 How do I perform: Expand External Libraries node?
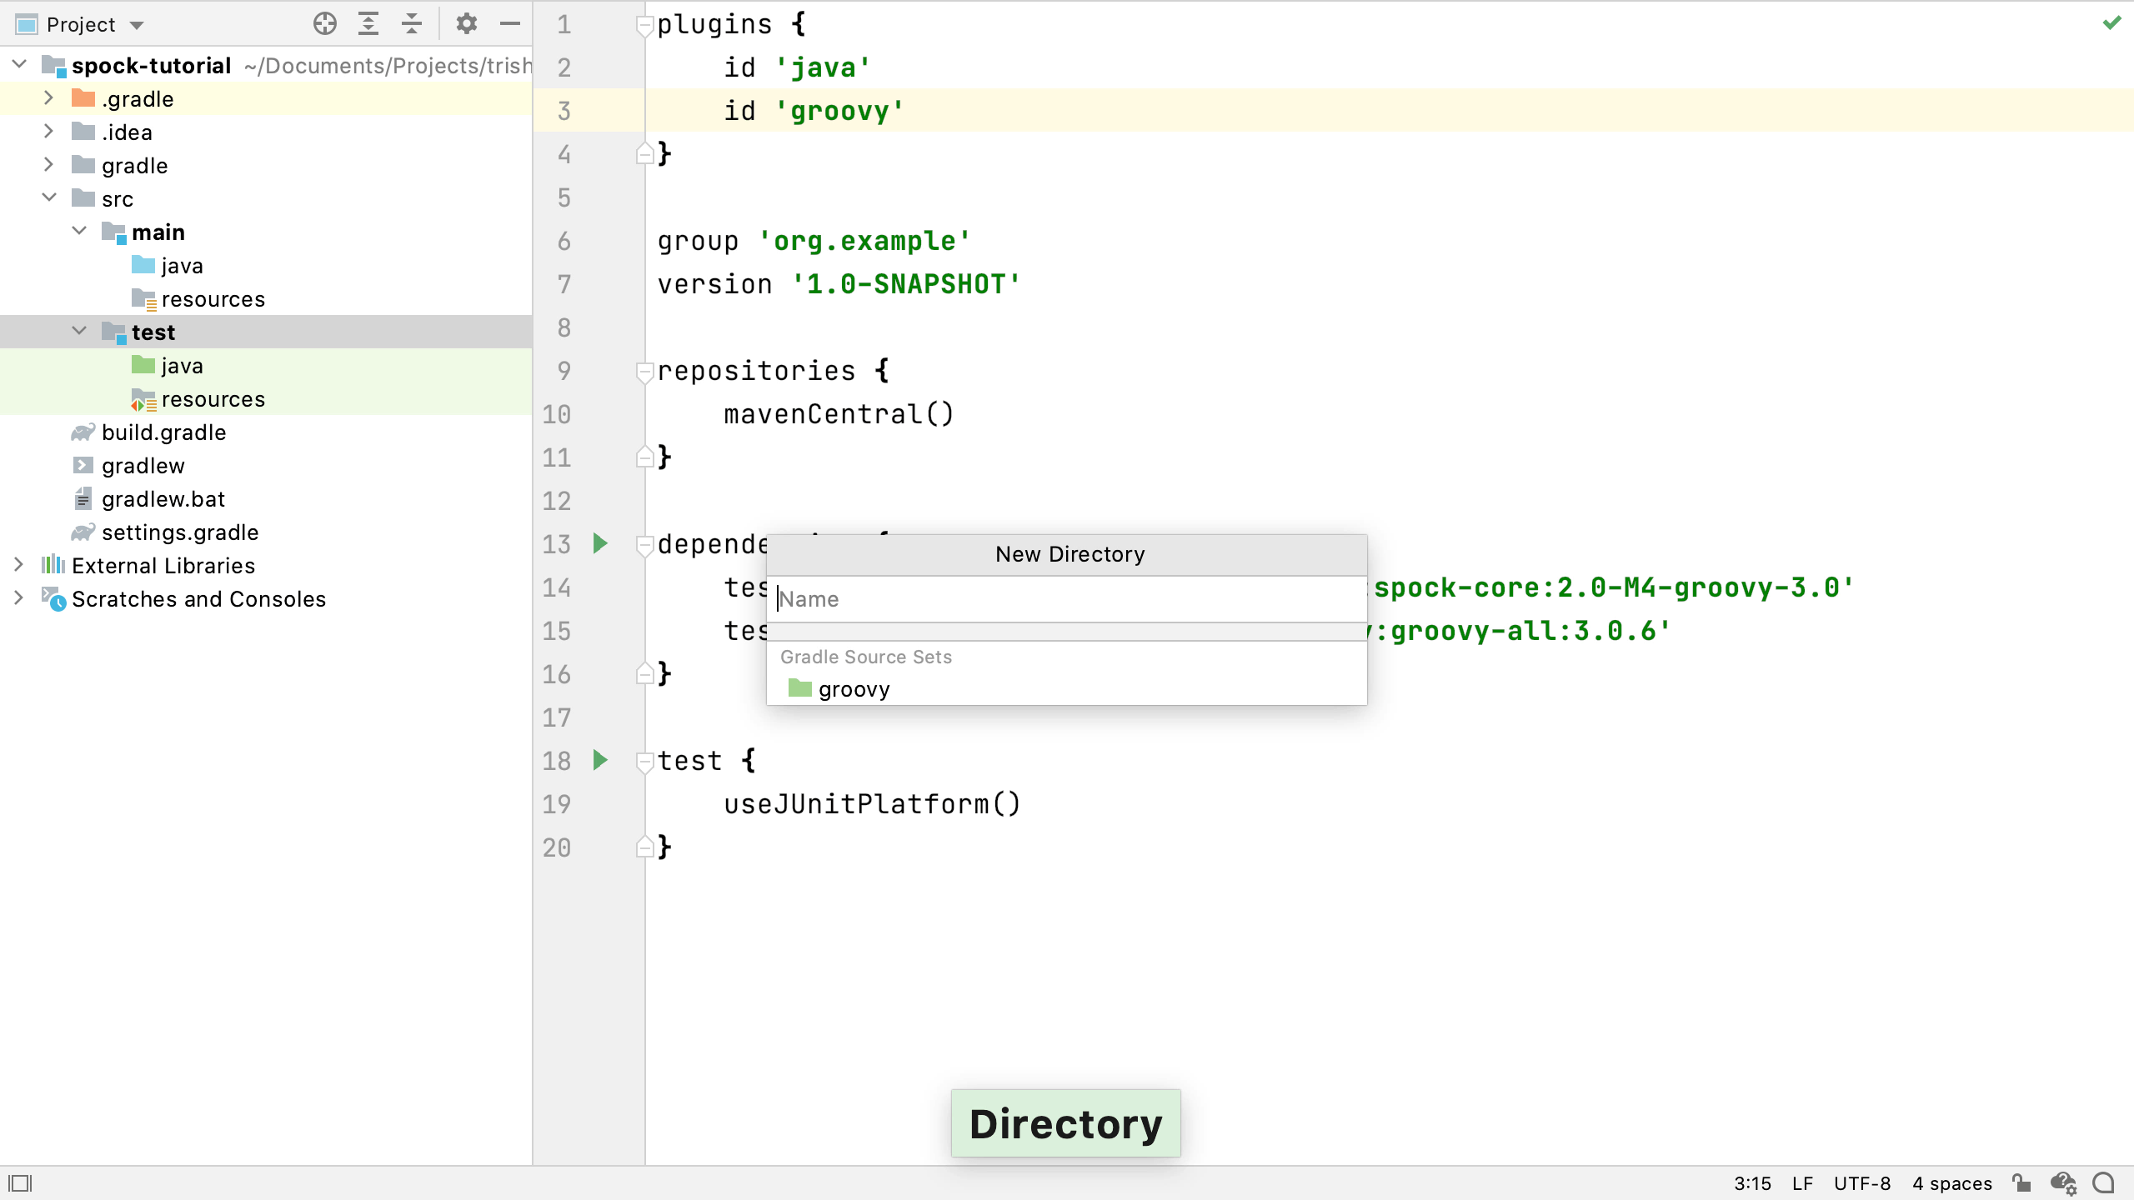18,565
